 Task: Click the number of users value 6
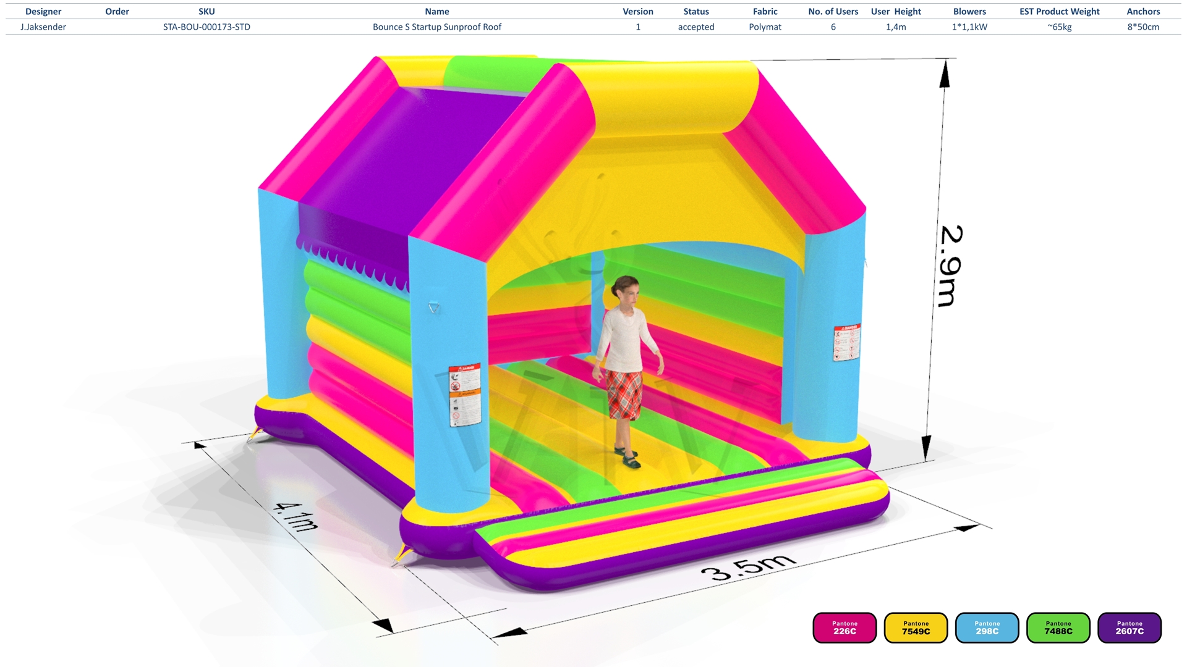point(833,27)
